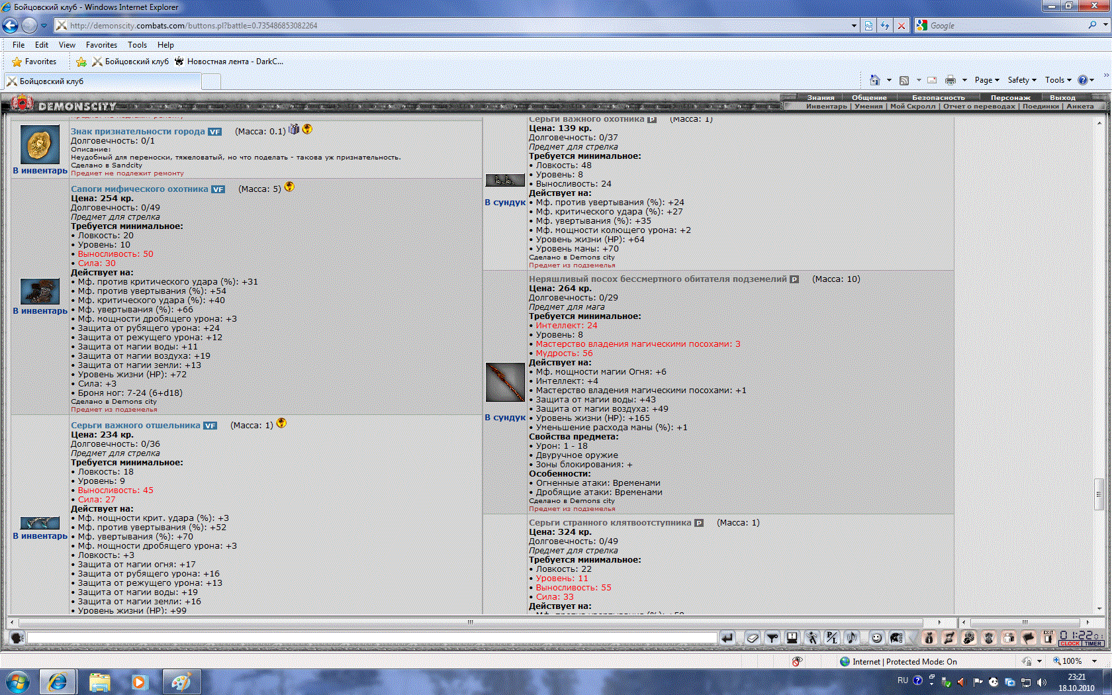Switch to TIMER mode
The width and height of the screenshot is (1112, 695).
(1093, 643)
